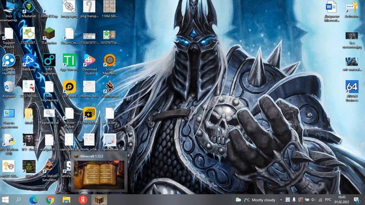The height and width of the screenshot is (205, 365).
Task: Launch Microsoft Edge from the taskbar
Action: [x=34, y=200]
